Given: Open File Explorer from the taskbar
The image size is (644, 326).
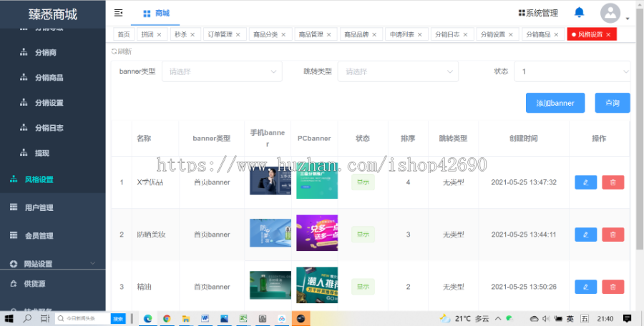Looking at the screenshot, I should [185, 318].
